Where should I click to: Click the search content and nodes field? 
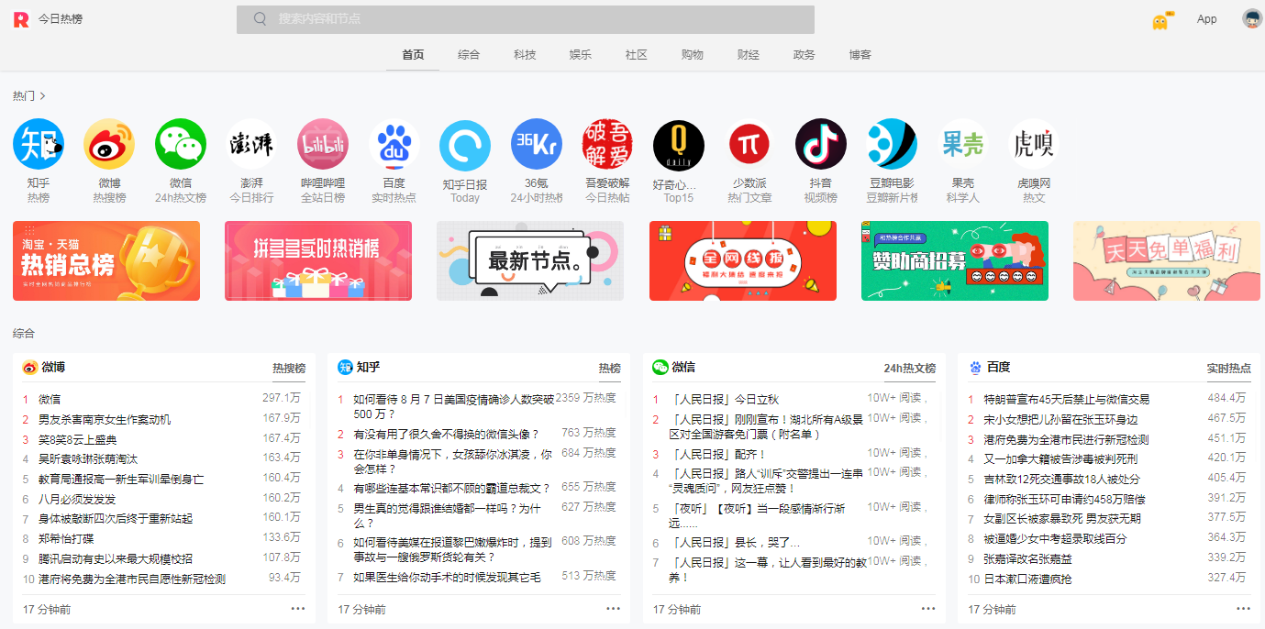click(x=526, y=19)
